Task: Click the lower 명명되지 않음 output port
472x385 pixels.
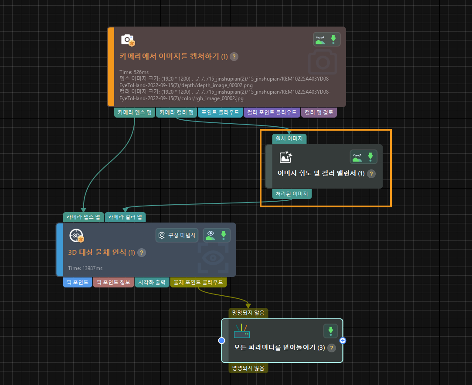Action: [248, 368]
